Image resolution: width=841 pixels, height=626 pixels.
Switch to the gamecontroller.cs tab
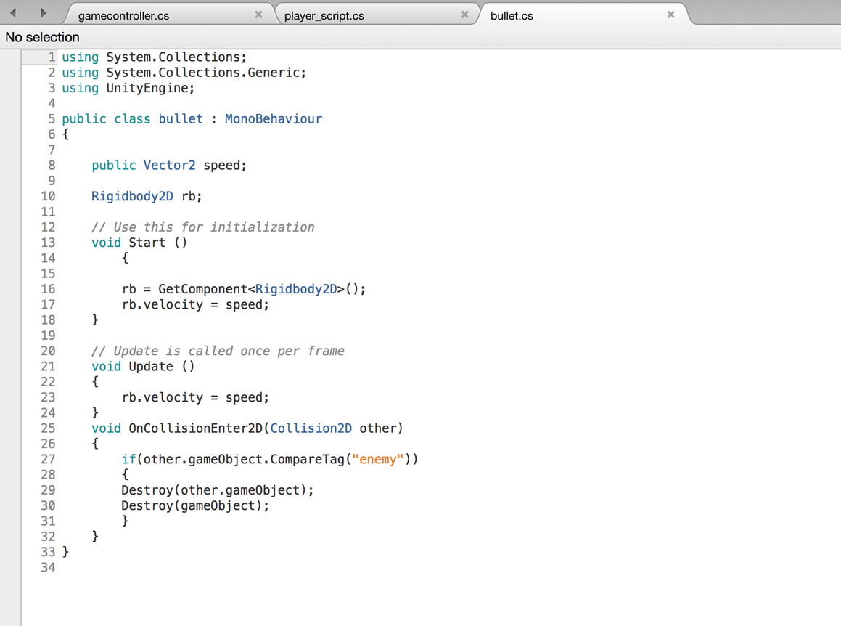coord(123,15)
